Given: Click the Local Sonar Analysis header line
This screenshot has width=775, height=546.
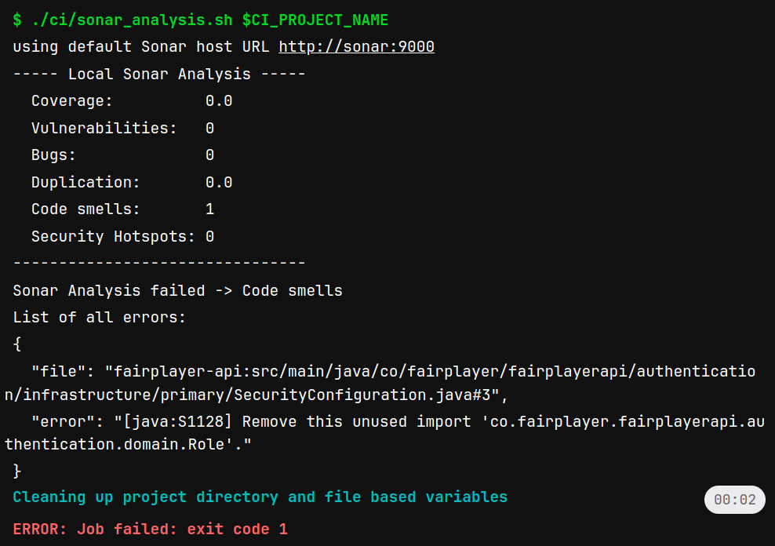Looking at the screenshot, I should [159, 75].
